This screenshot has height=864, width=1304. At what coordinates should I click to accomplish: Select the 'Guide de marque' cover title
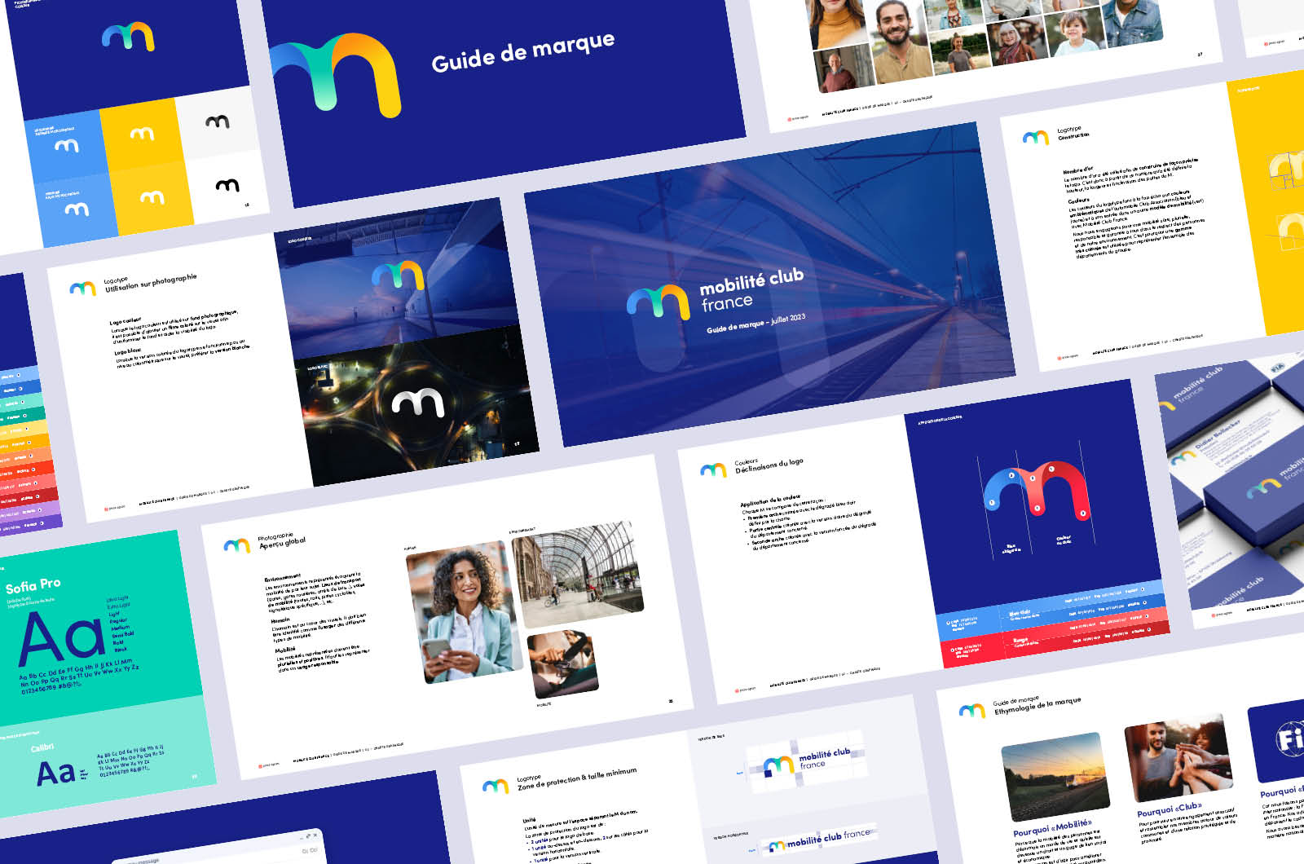click(x=523, y=51)
